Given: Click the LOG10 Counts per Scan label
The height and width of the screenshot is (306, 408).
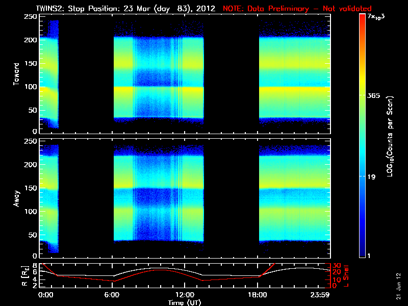Looking at the screenshot, I should coord(390,137).
